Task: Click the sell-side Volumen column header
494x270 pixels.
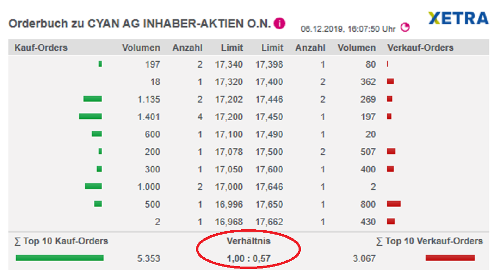Action: tap(357, 48)
